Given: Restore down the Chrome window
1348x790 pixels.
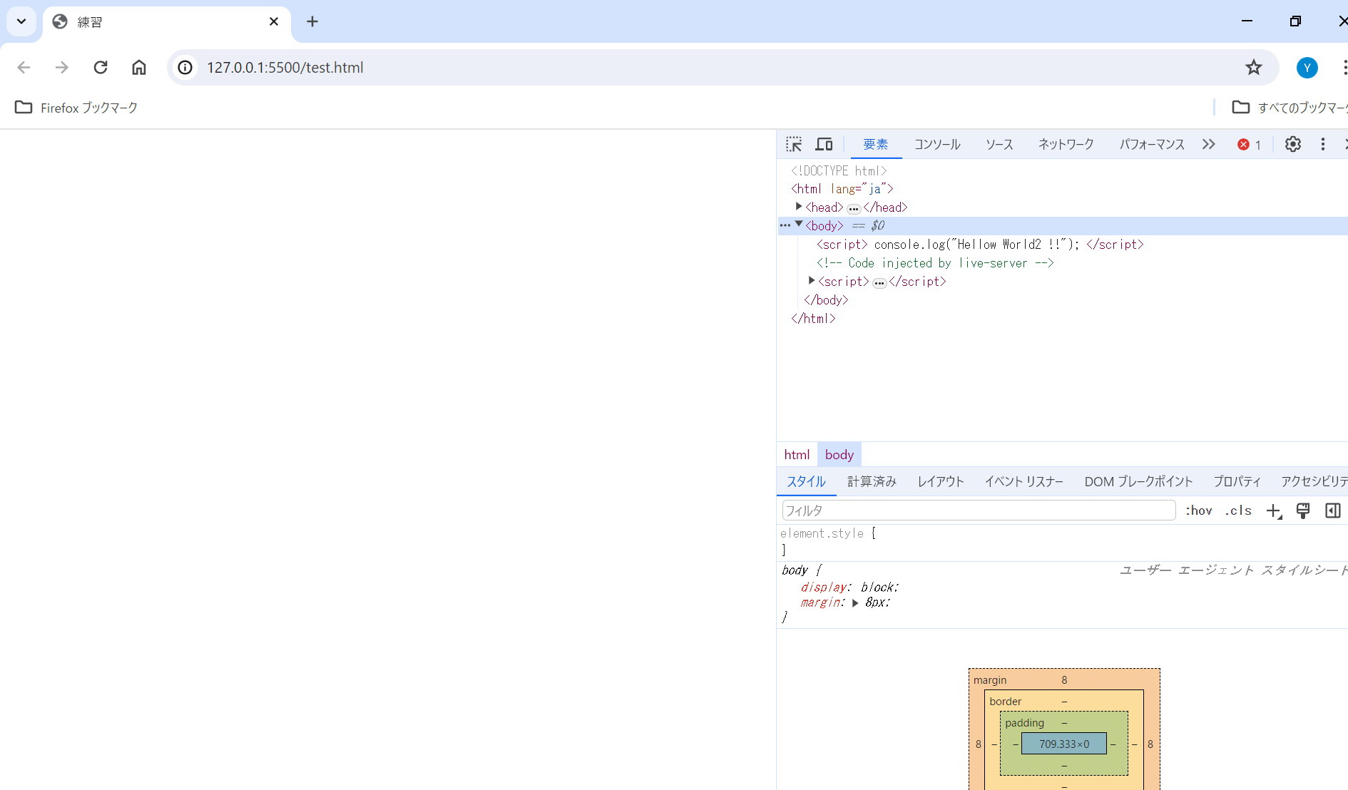Looking at the screenshot, I should coord(1295,21).
